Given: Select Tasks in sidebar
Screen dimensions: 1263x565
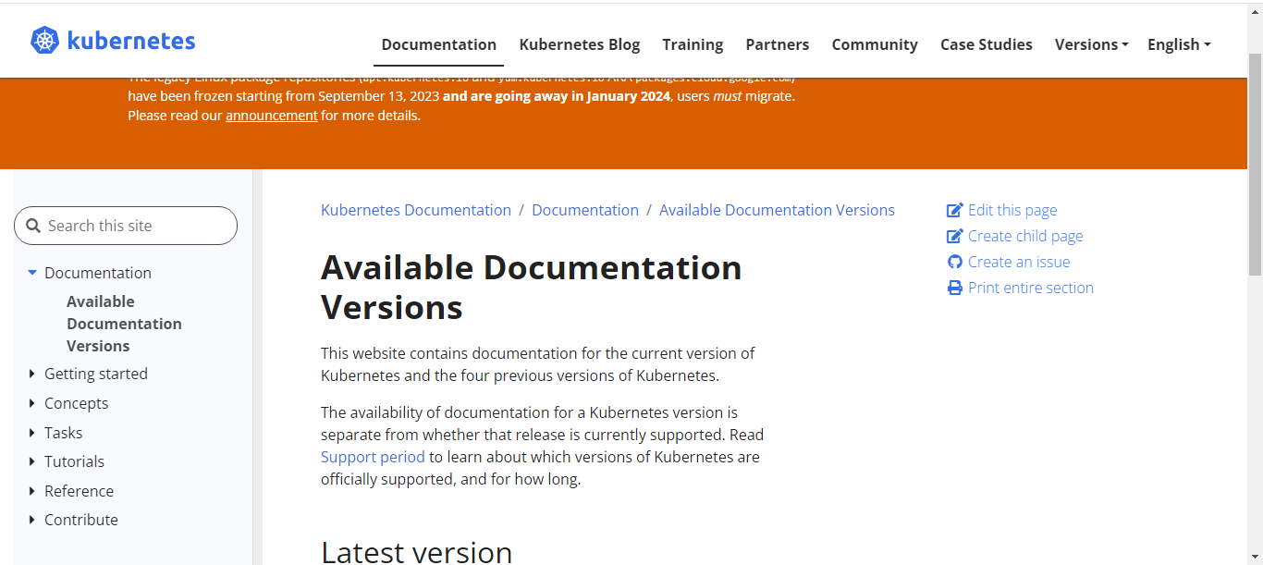Looking at the screenshot, I should [x=63, y=433].
